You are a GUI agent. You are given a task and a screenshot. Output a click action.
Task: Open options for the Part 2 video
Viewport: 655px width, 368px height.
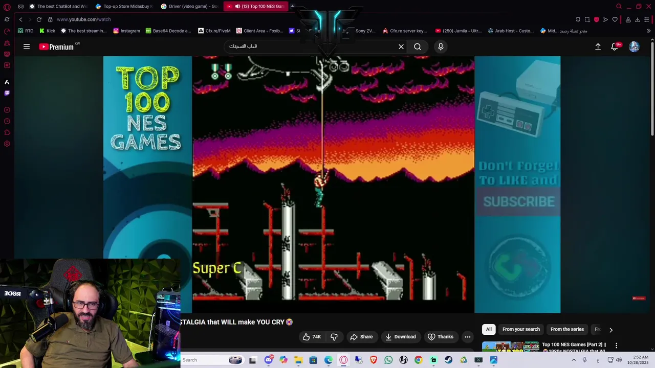click(x=616, y=346)
